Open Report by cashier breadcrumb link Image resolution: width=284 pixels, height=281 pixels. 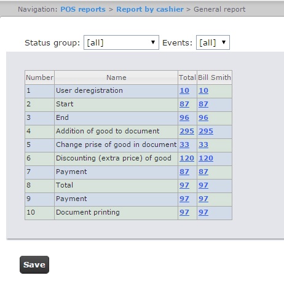click(x=150, y=9)
